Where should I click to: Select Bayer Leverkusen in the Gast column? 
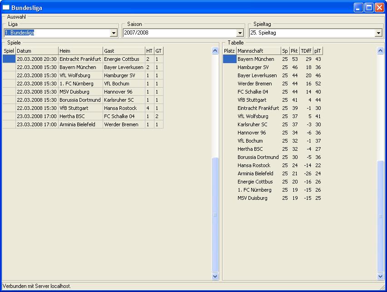click(124, 67)
